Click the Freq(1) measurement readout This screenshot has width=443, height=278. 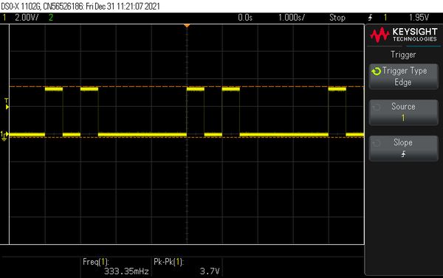[x=116, y=266]
